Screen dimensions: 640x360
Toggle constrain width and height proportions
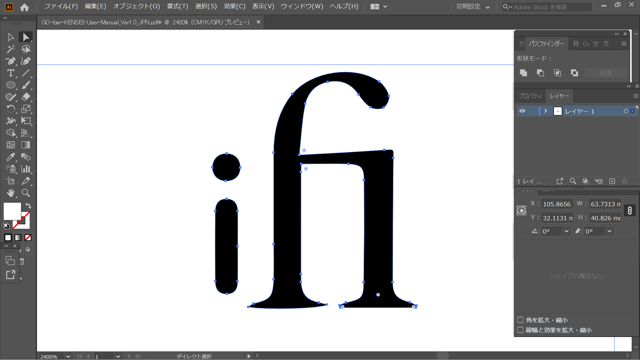629,211
